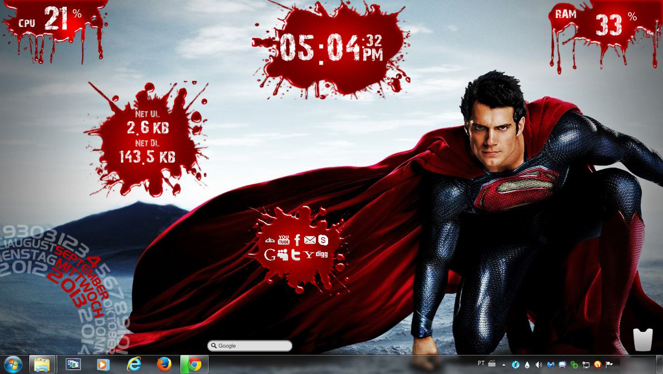Click the orange circular tray icon
This screenshot has height=374, width=663.
click(598, 365)
